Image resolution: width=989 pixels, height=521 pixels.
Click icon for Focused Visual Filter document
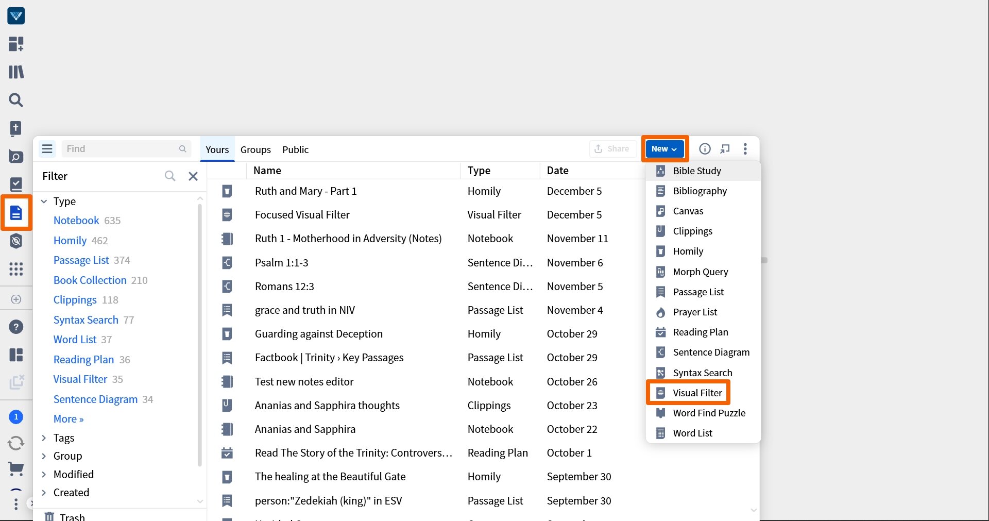click(x=227, y=215)
